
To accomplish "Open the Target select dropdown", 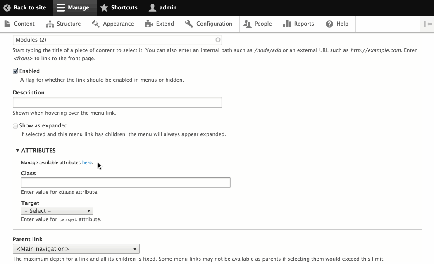I will [57, 211].
